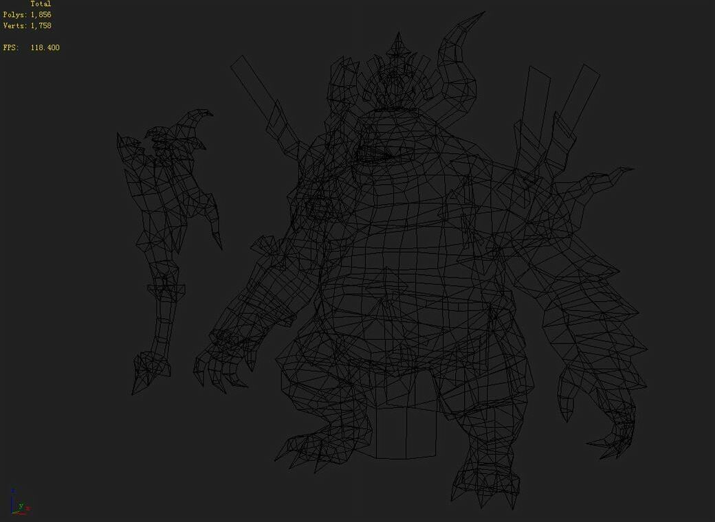Click the X label on the axis gizmo
This screenshot has height=522, width=715.
coord(27,508)
